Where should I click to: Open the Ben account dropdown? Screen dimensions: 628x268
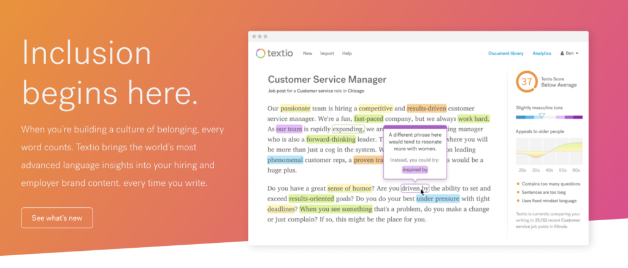pyautogui.click(x=570, y=53)
